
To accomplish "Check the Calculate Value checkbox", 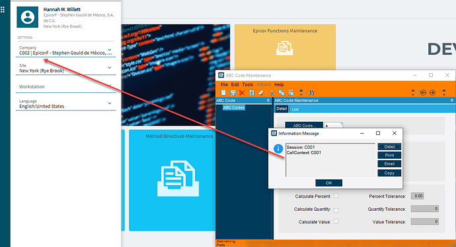I will pyautogui.click(x=336, y=221).
